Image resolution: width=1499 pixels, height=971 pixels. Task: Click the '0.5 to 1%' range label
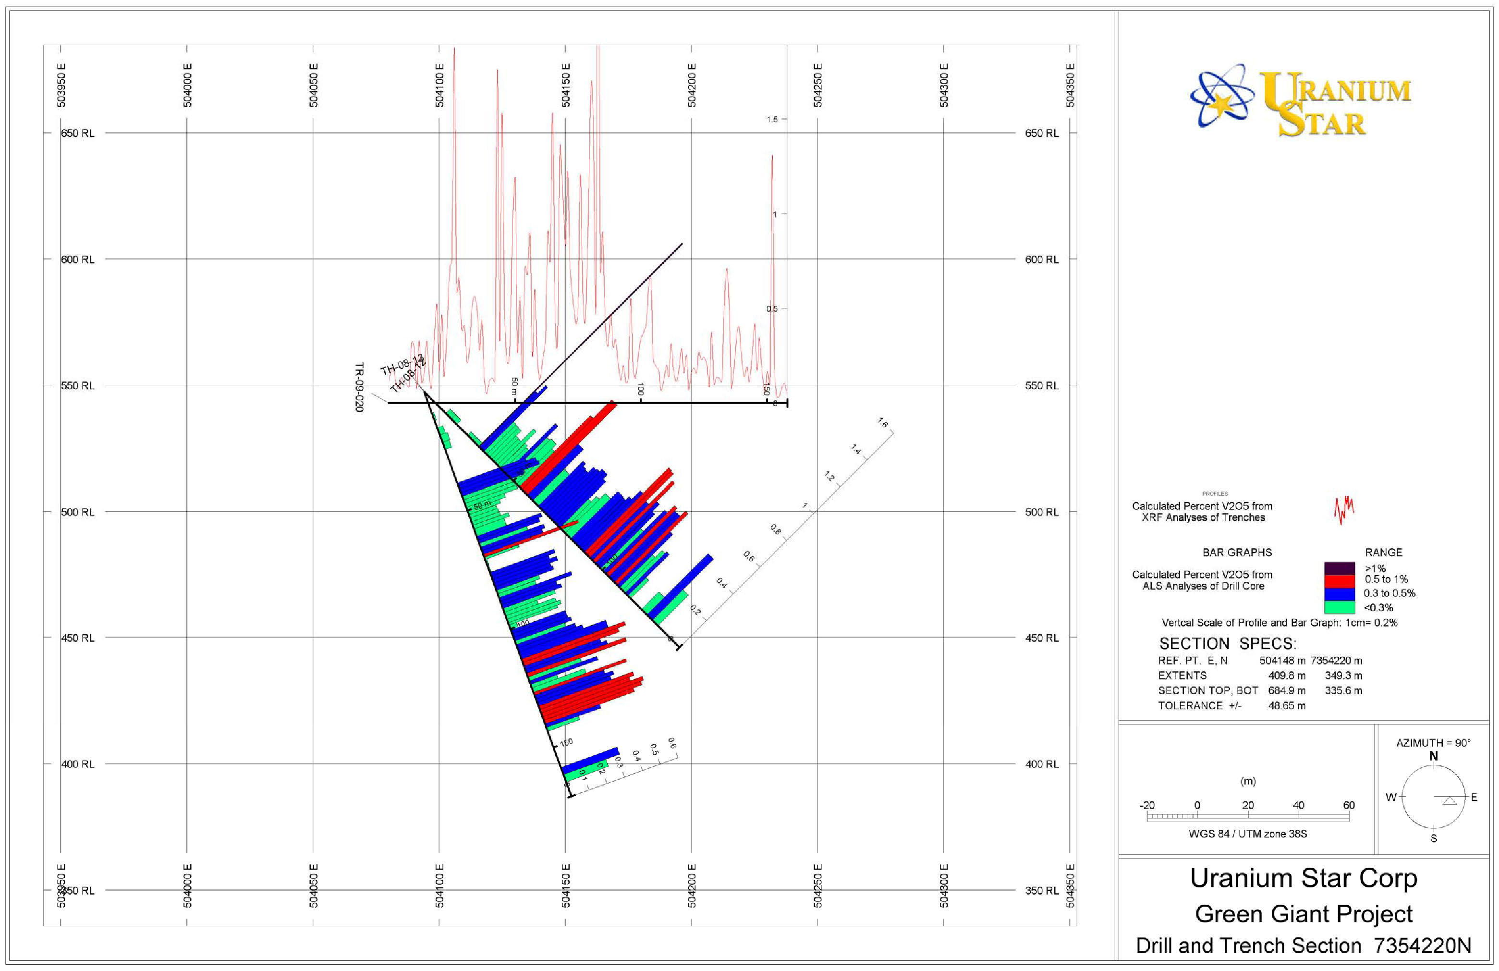tap(1385, 579)
